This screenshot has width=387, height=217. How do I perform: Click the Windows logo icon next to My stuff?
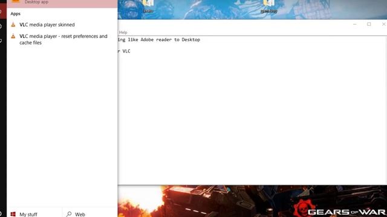point(13,215)
